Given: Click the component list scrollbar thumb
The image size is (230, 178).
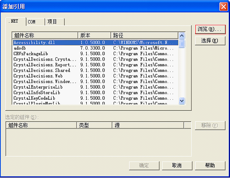Looking at the screenshot, I should pos(182,44).
